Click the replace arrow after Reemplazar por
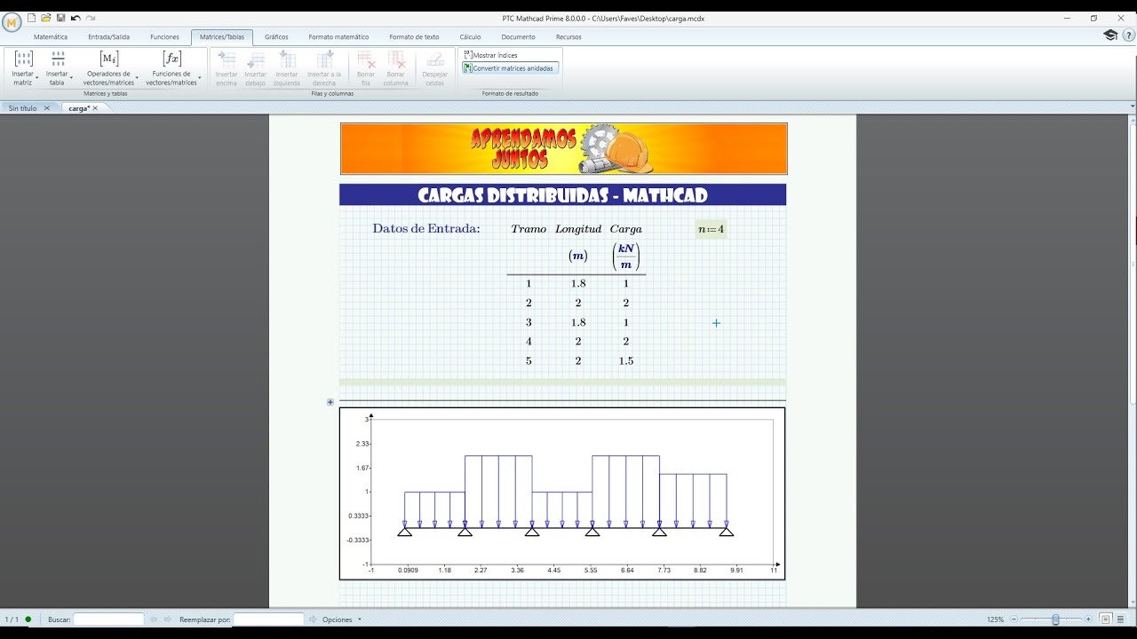This screenshot has width=1137, height=639. (314, 619)
